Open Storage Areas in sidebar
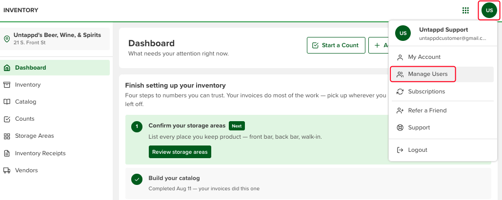The height and width of the screenshot is (200, 502). (x=55, y=136)
